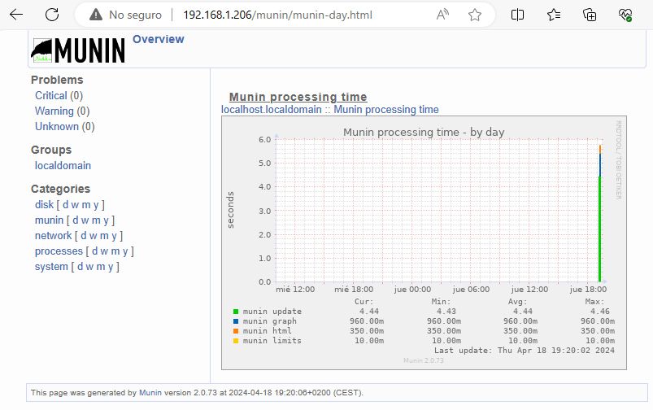Open the Collections icon

point(590,15)
